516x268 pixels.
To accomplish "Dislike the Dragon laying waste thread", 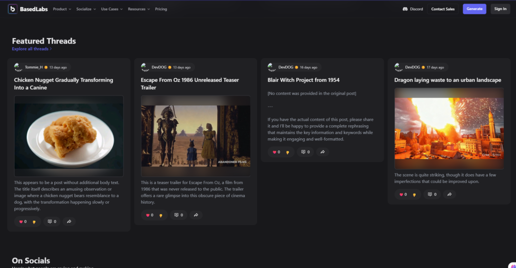I will [414, 195].
